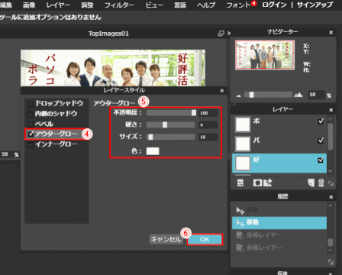This screenshot has height=275, width=342.
Task: Click the キャンセル button
Action: pos(166,239)
